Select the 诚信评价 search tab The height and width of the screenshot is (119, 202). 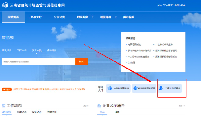point(52,50)
